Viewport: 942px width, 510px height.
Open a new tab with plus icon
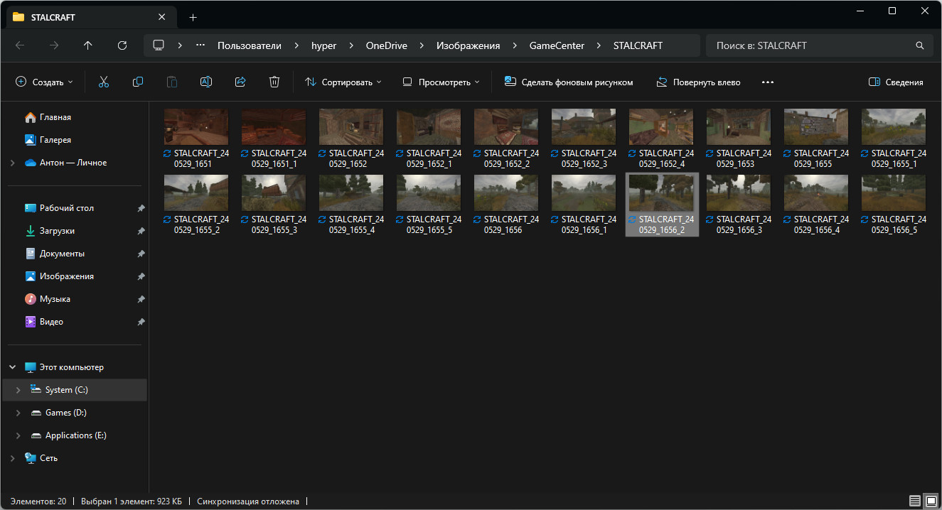[193, 17]
